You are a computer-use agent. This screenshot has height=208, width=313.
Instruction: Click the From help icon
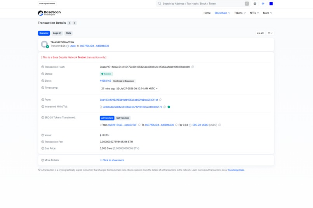[42, 100]
